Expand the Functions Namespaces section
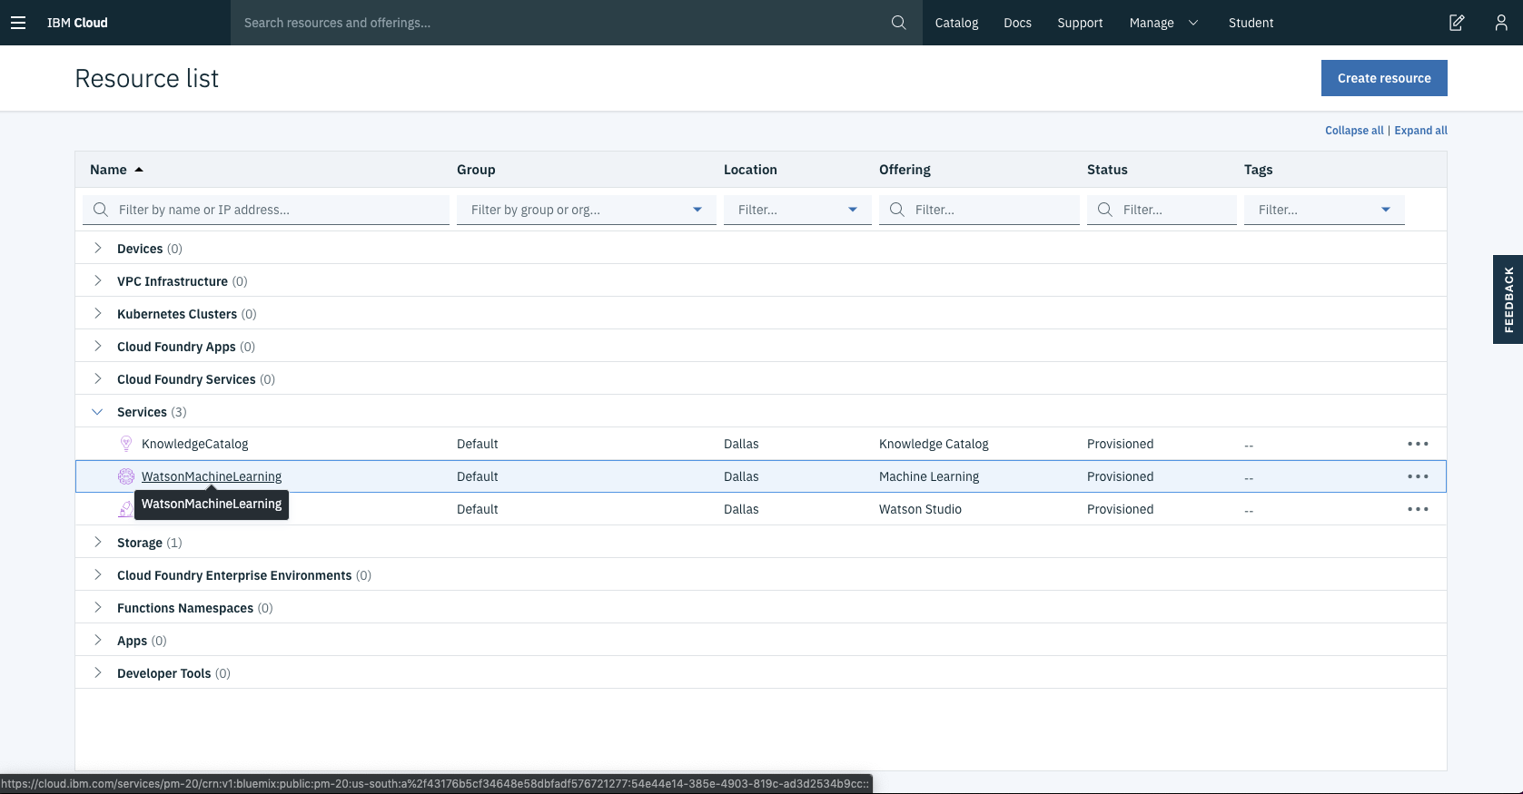Image resolution: width=1523 pixels, height=794 pixels. 97,607
